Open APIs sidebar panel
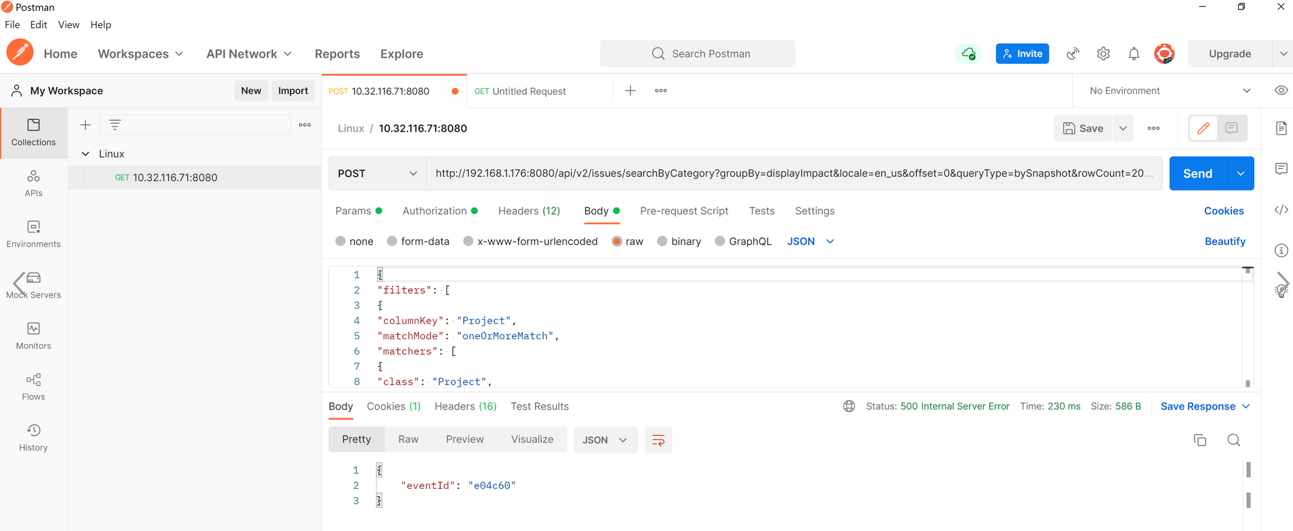 click(33, 184)
